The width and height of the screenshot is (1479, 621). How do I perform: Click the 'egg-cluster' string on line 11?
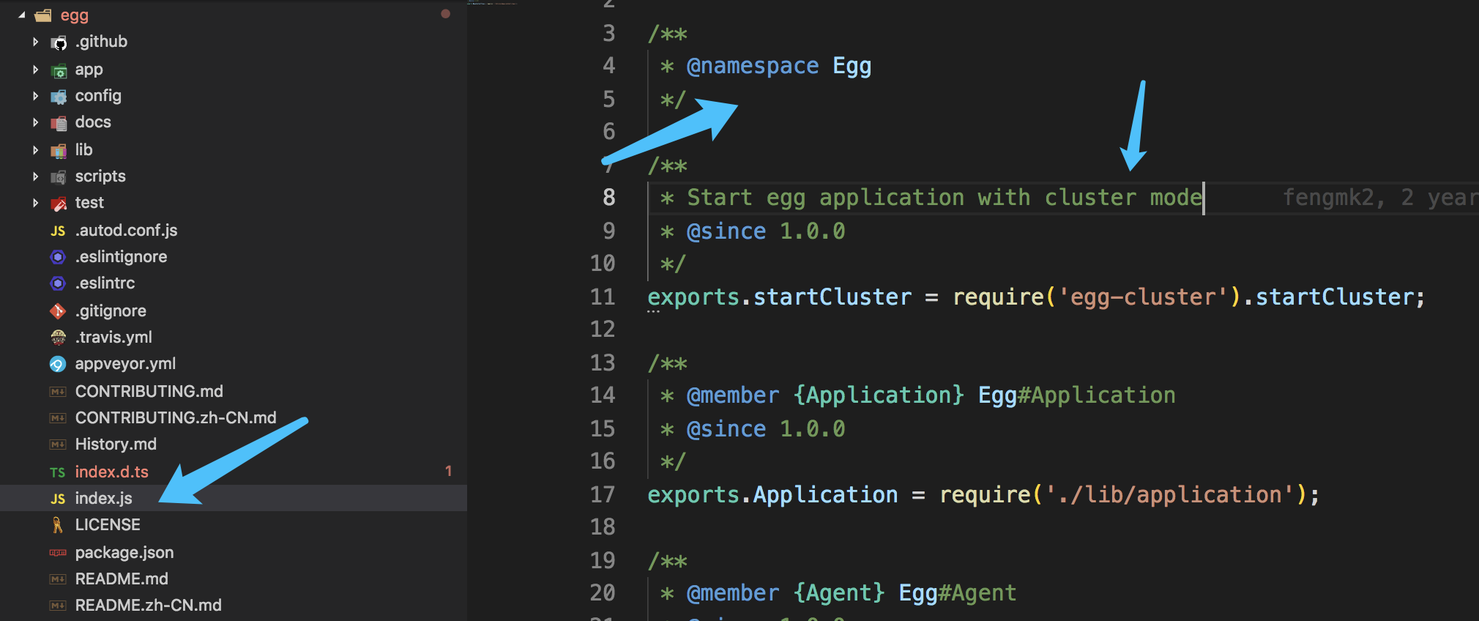point(1142,297)
